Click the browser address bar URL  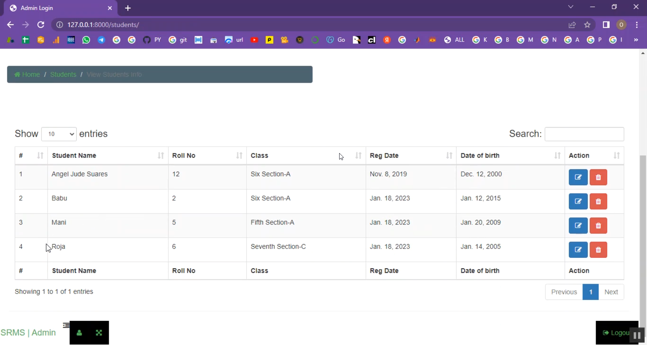tap(103, 25)
